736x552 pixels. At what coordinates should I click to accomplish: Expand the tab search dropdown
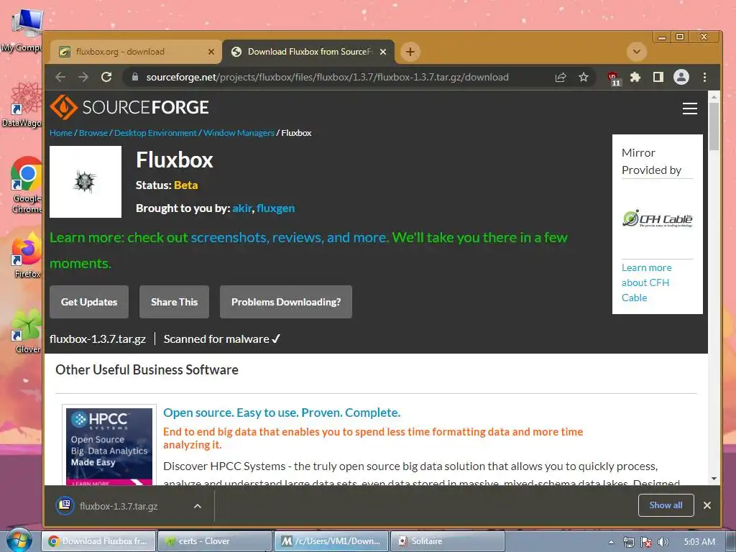coord(637,52)
